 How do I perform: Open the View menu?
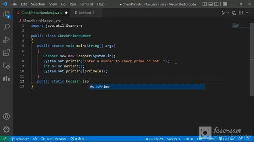click(53, 4)
